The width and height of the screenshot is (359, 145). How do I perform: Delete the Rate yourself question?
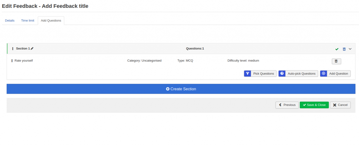click(336, 61)
